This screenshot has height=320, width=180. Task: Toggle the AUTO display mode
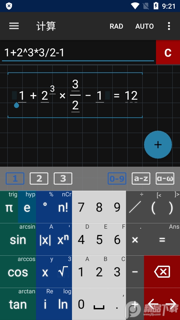[144, 26]
